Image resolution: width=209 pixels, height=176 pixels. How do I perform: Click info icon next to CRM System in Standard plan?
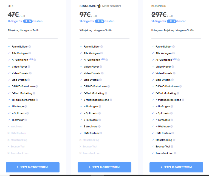pos(101,133)
